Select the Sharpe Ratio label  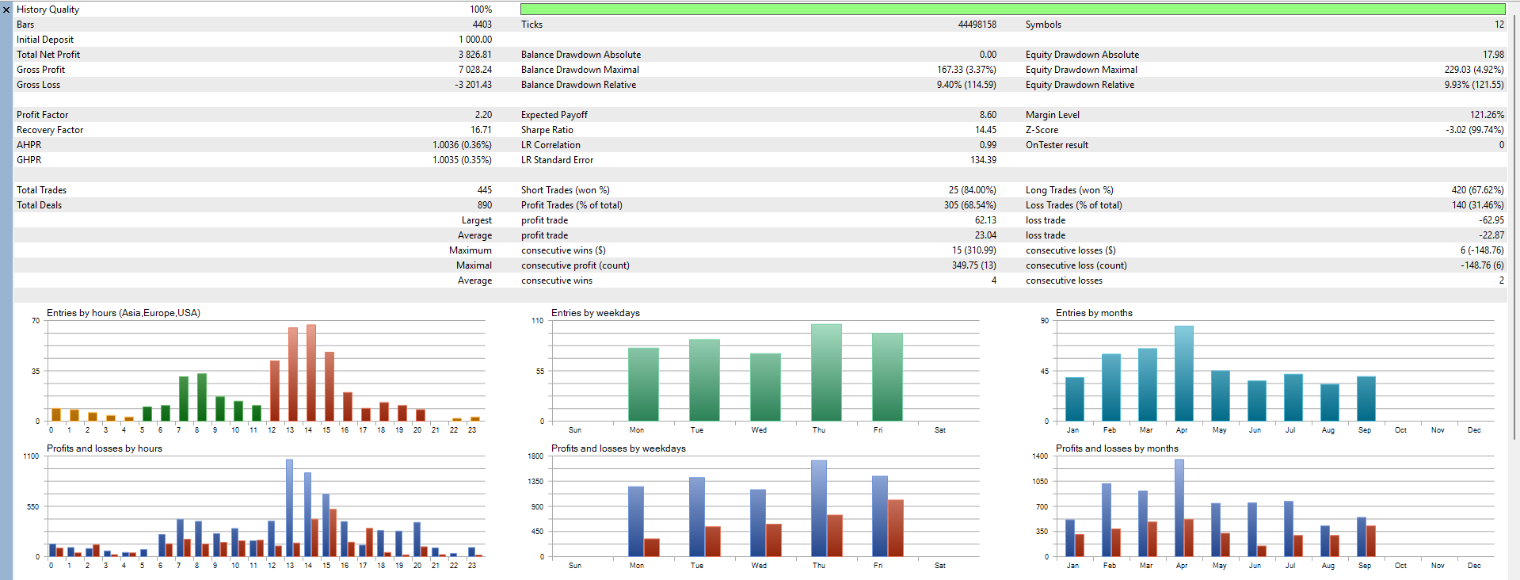(x=547, y=130)
